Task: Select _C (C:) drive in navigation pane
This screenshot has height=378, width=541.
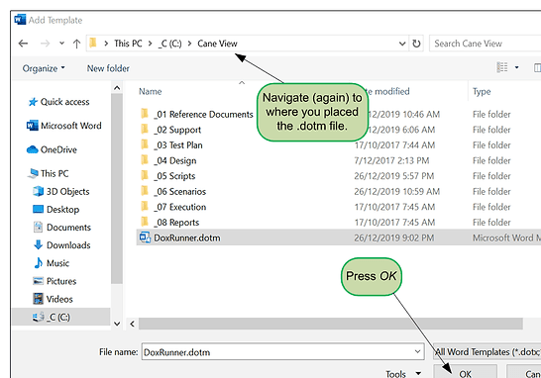Action: point(61,317)
